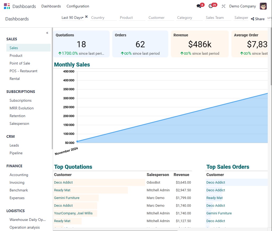Viewport: 272px width, 231px height.
Task: Open the Salesperson filter field
Action: coord(241,18)
